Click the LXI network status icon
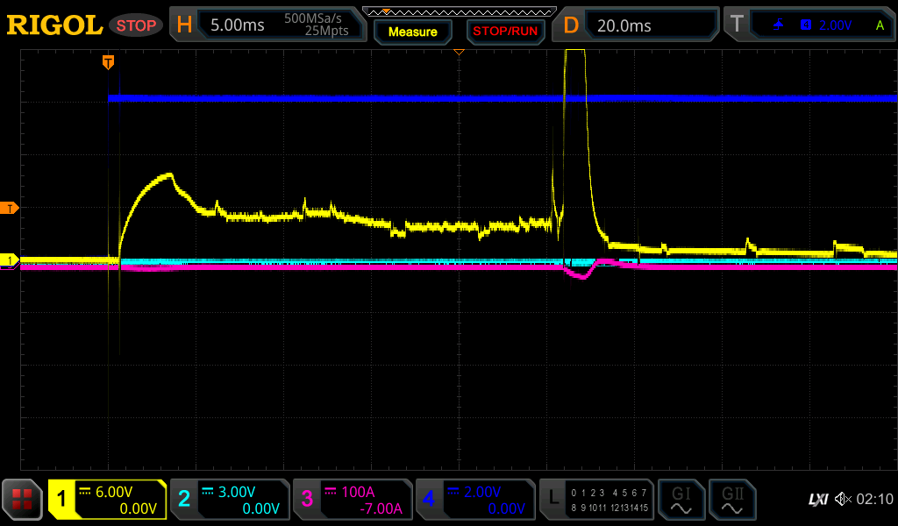898x526 pixels. coord(817,500)
